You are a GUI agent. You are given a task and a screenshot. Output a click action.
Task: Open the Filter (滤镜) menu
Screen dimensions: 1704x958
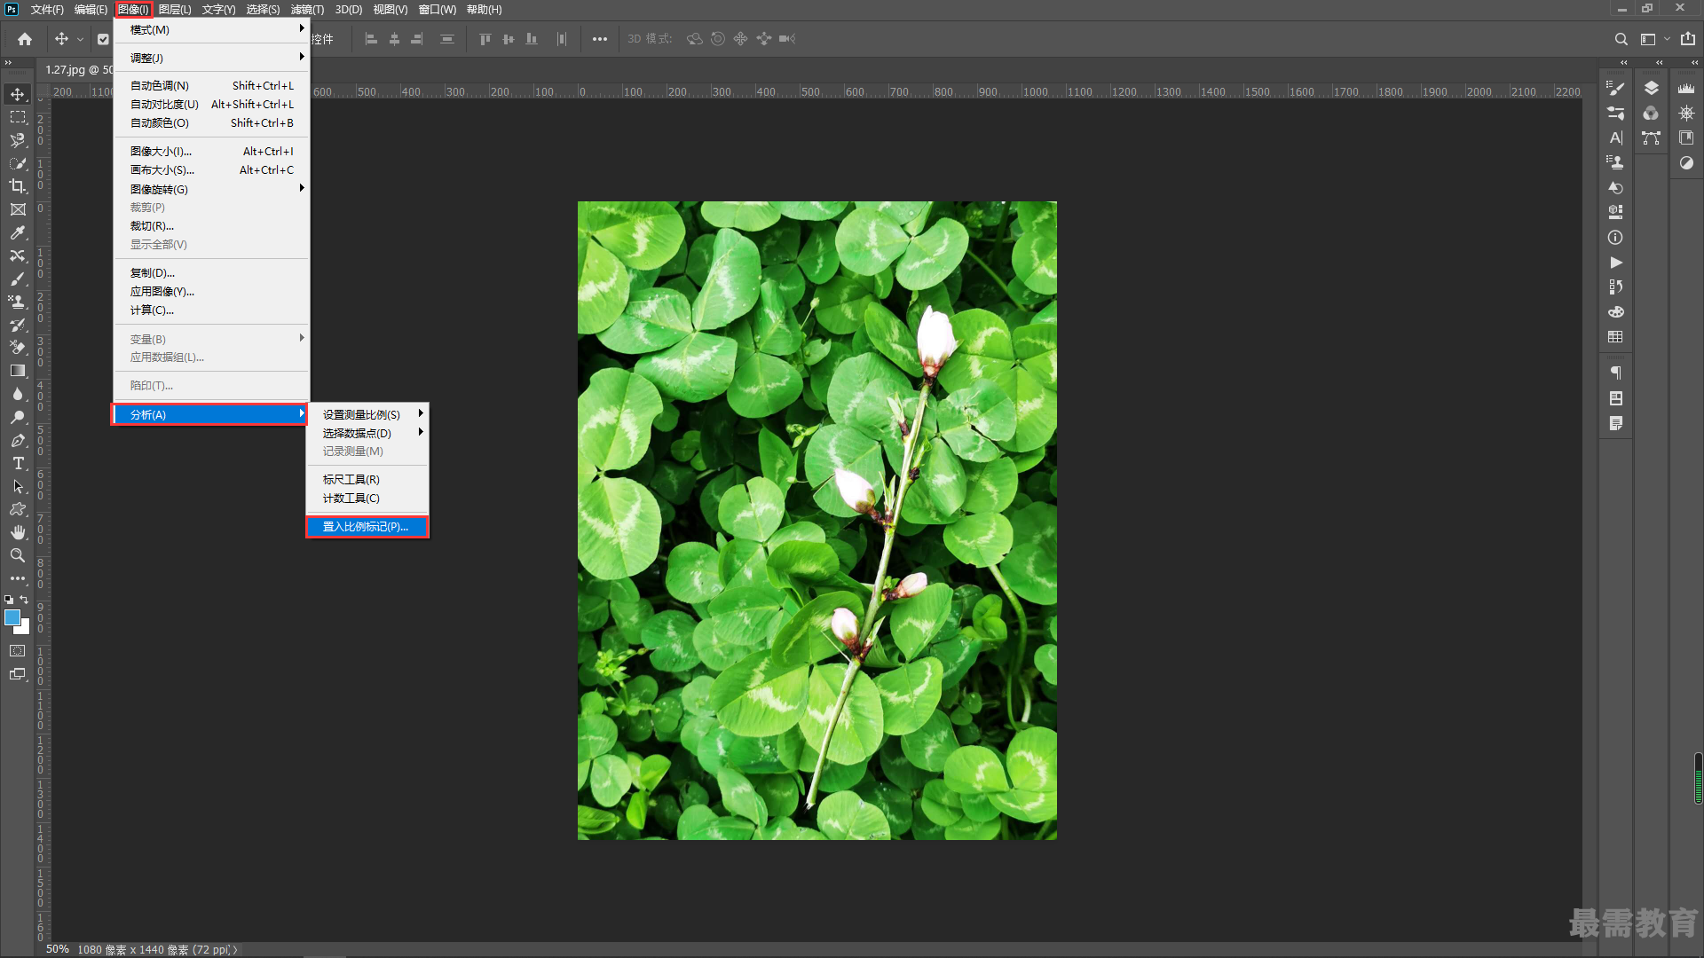(307, 10)
